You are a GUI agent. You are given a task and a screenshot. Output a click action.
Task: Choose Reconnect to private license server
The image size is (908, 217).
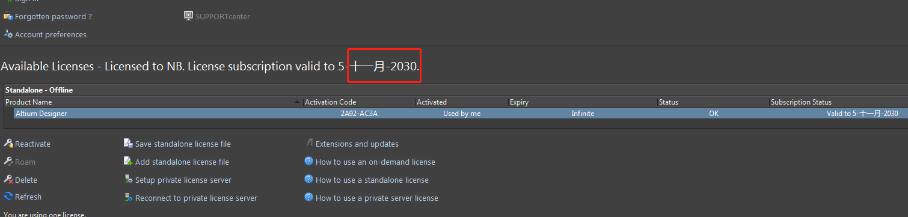196,198
